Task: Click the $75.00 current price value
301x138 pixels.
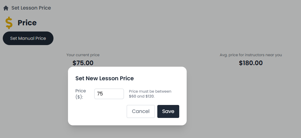Action: [x=83, y=63]
